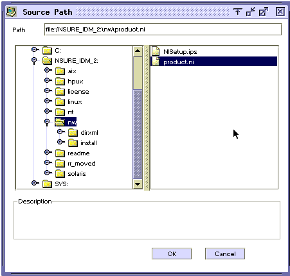Click the Cancel button

click(x=225, y=254)
